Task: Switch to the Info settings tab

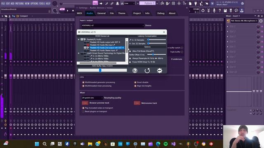Action: (147, 13)
